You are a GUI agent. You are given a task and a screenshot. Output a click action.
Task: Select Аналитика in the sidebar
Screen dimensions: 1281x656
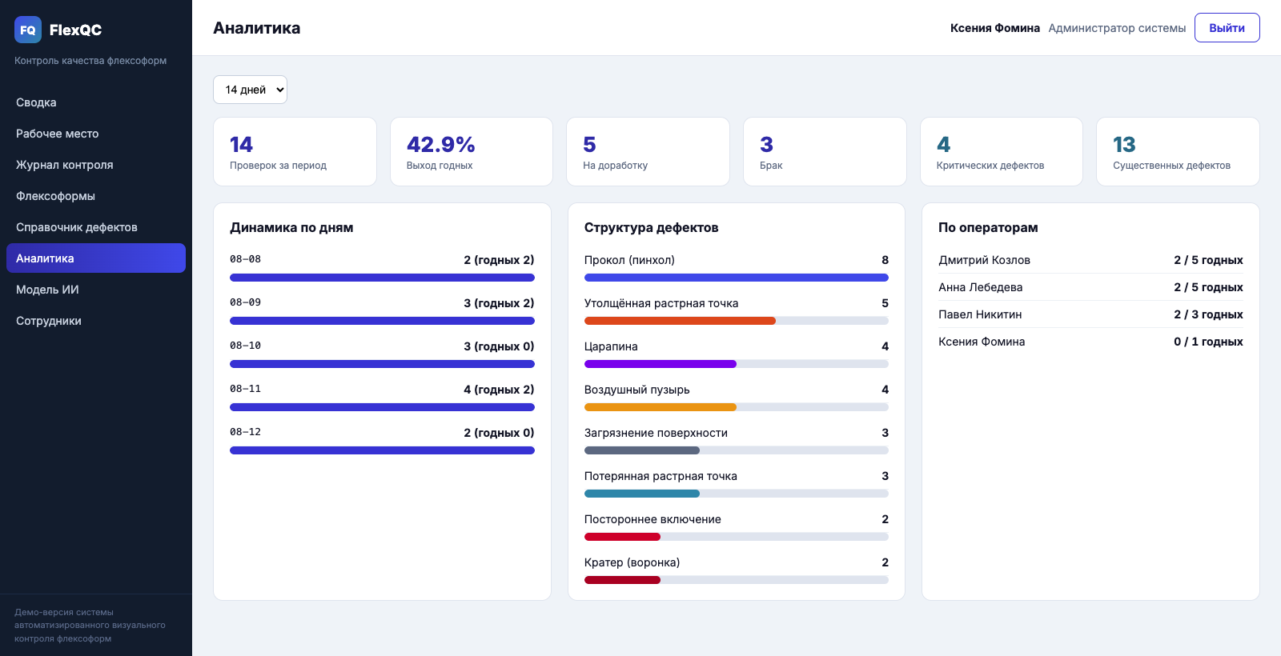point(96,258)
